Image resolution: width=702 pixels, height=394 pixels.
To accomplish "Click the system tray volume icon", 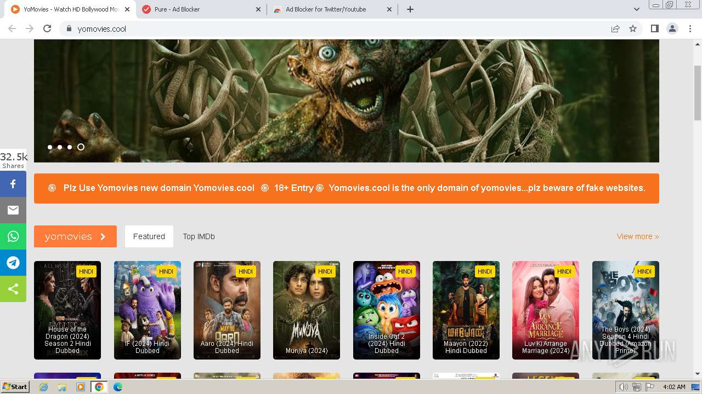I will pos(624,387).
